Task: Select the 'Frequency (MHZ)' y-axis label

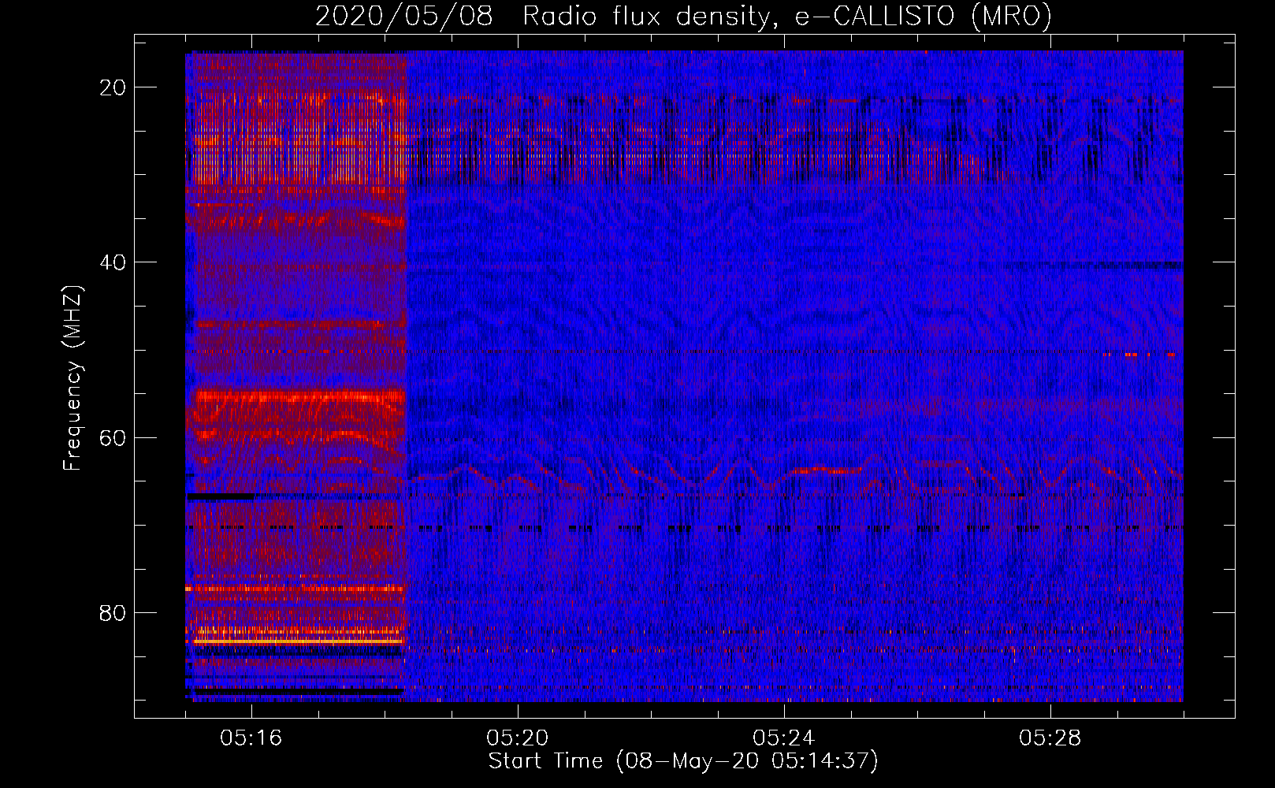Action: coord(72,377)
